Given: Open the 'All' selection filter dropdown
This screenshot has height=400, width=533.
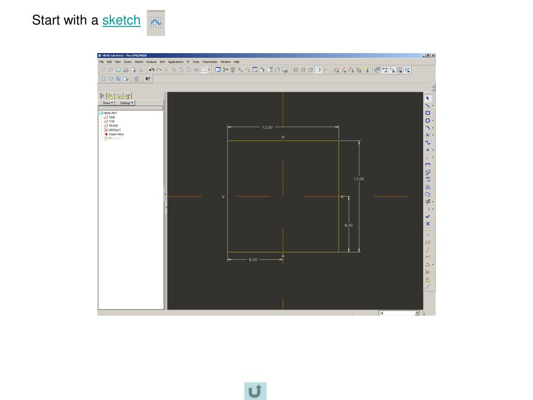Looking at the screenshot, I should (x=399, y=313).
